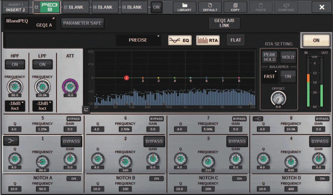Turn on NOTCH D
This screenshot has width=333, height=195.
[322, 179]
